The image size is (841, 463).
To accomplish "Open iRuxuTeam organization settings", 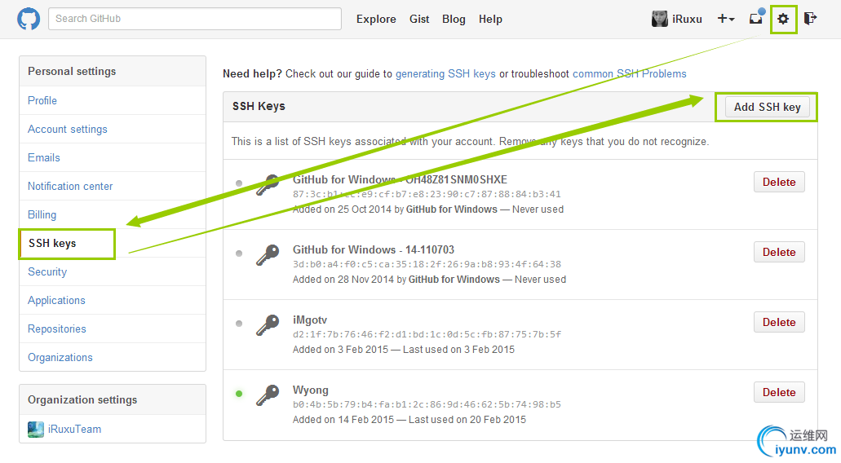I will (74, 430).
